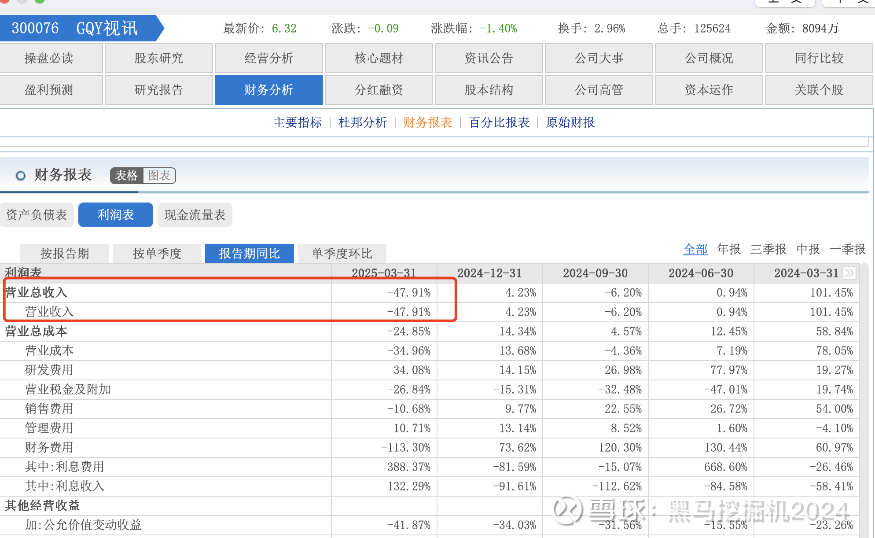Image resolution: width=875 pixels, height=538 pixels.
Task: Select the 营业税金及附加 row label
Action: [68, 389]
